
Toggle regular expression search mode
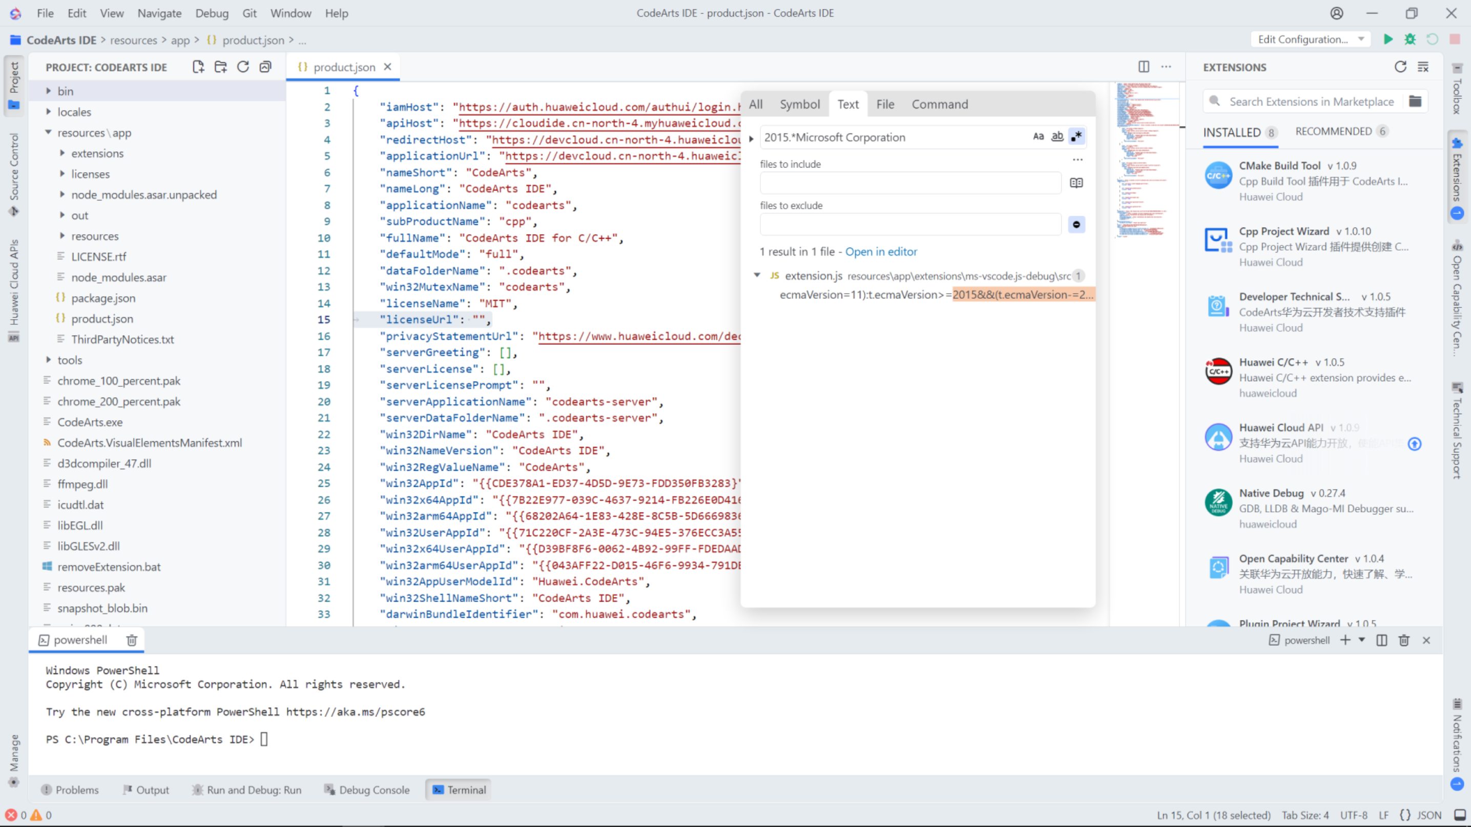pos(1076,136)
